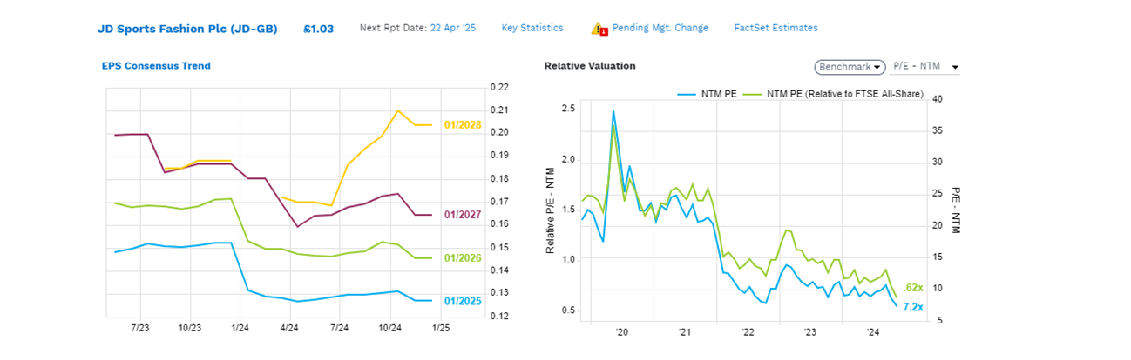The image size is (1131, 360).
Task: Click the pending management change warning icon
Action: tap(599, 28)
